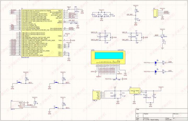
Task: Select decoupling capacitor C1
Action: [x=93, y=15]
